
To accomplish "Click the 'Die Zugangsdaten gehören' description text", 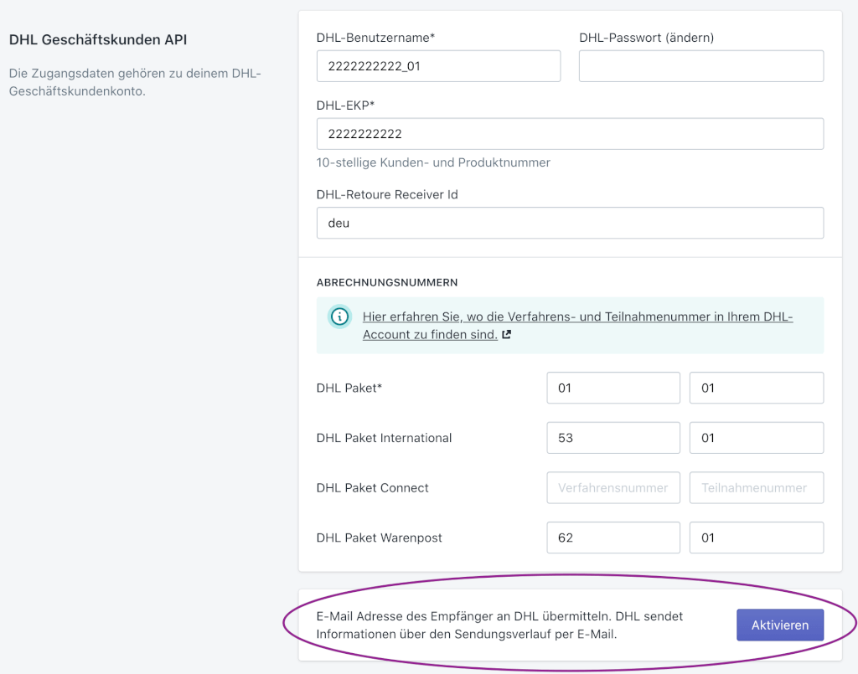I will (135, 82).
